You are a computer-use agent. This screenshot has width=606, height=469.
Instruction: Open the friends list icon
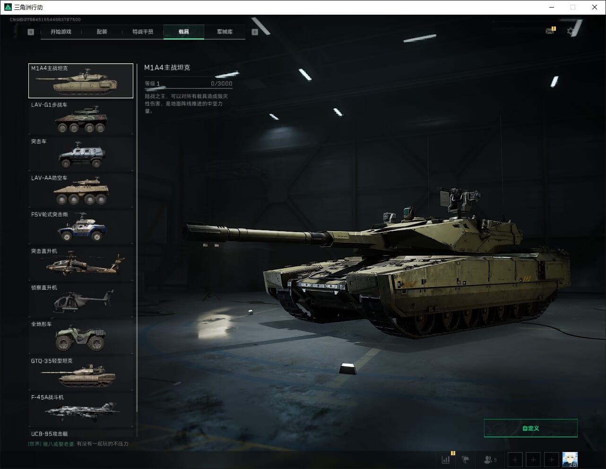click(x=490, y=459)
